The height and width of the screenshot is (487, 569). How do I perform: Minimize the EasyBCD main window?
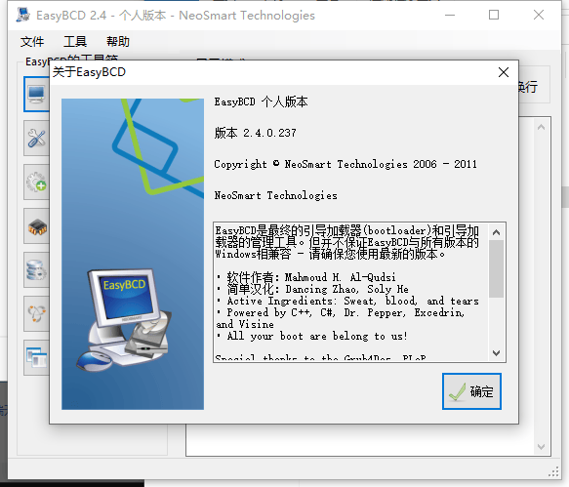coord(450,15)
